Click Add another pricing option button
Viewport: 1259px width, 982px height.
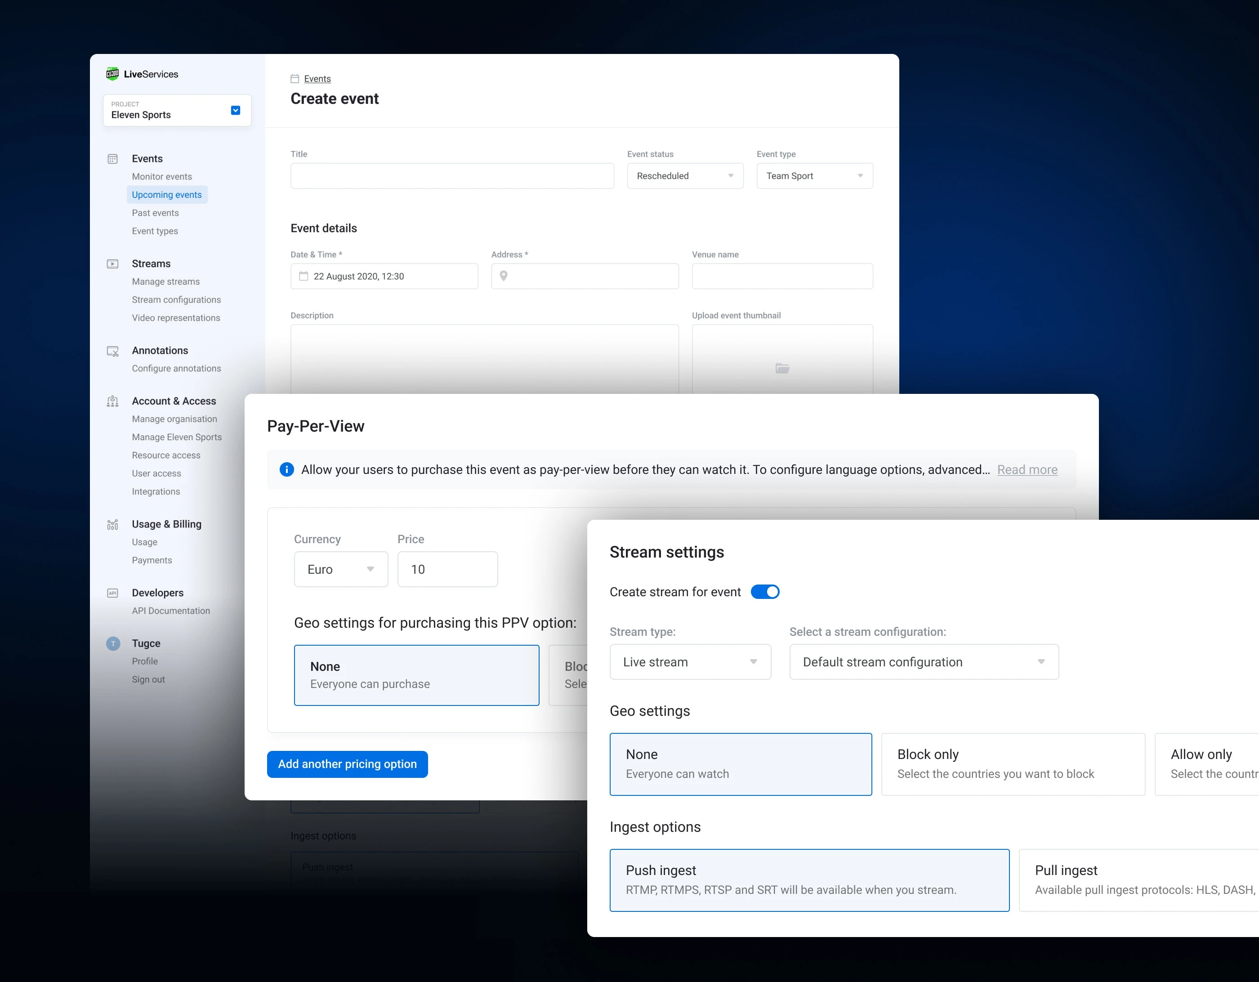347,763
